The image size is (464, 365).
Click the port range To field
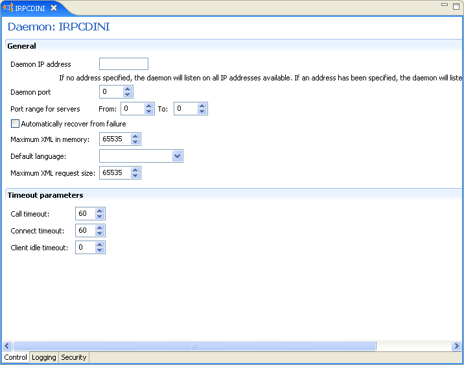coord(185,109)
